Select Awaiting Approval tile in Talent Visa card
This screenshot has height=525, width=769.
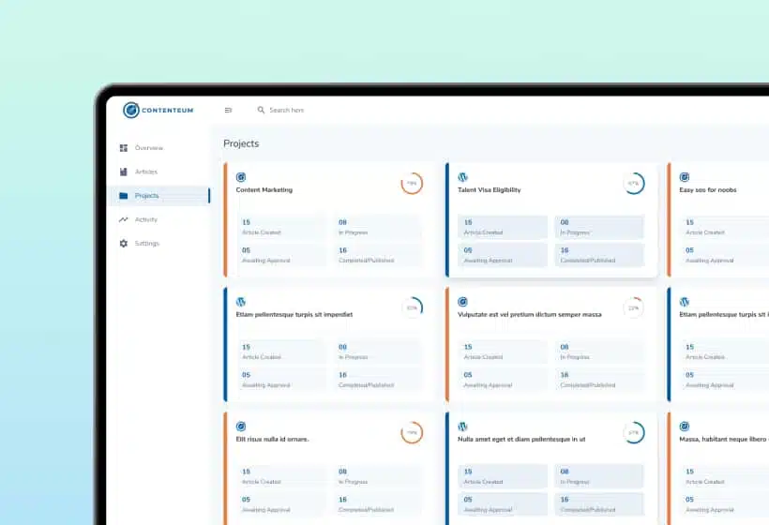(x=503, y=255)
